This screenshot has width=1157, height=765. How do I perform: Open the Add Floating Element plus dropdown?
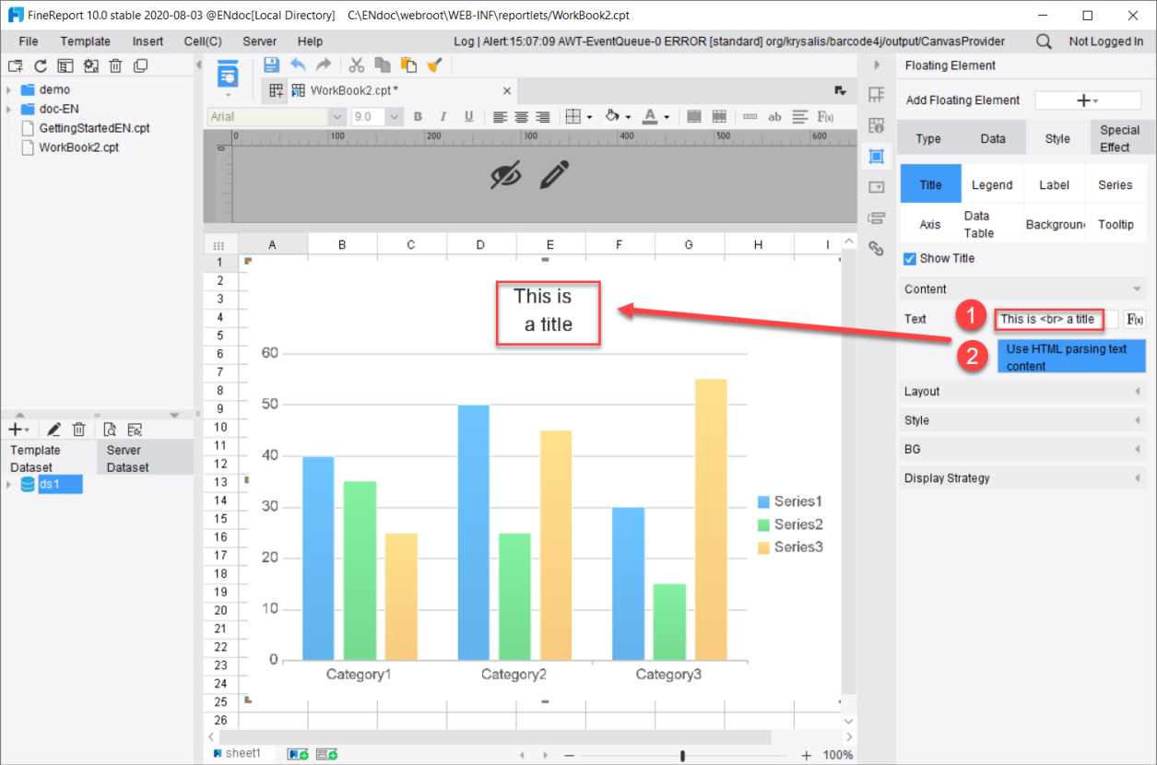(x=1087, y=100)
